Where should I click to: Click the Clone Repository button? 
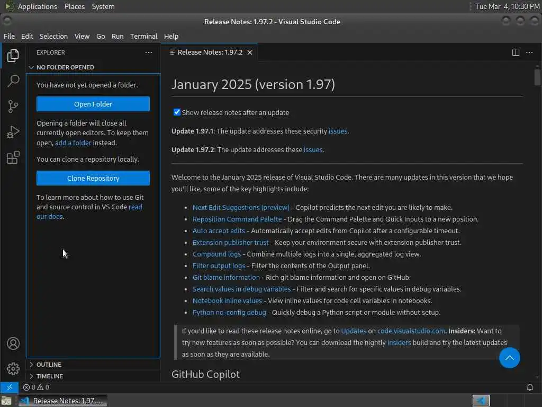pos(93,178)
